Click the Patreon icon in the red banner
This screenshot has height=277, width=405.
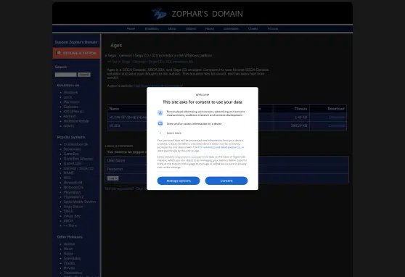coord(59,53)
